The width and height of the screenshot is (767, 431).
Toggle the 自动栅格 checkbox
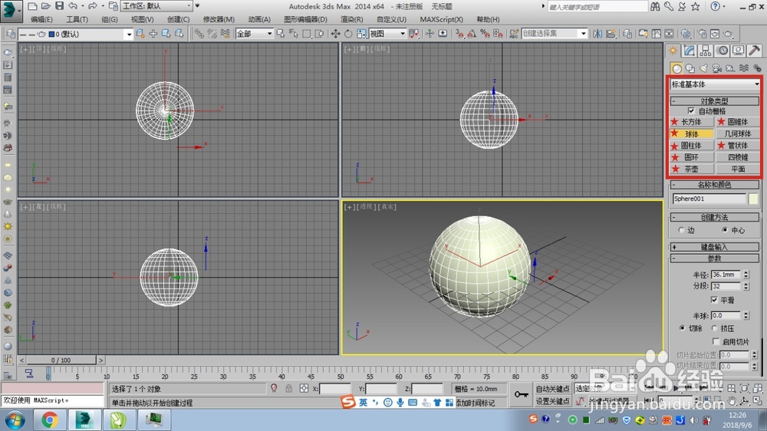click(x=691, y=111)
